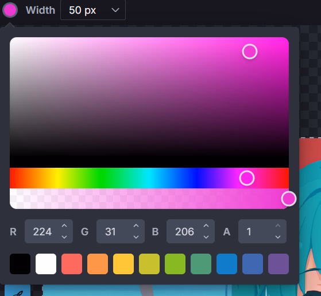
Task: Increase the R value with up arrow
Action: tap(64, 226)
